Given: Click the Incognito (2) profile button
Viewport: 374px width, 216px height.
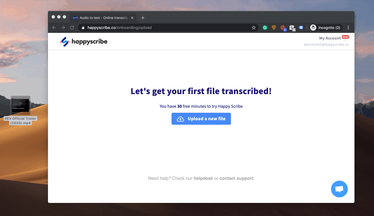Looking at the screenshot, I should tap(326, 28).
